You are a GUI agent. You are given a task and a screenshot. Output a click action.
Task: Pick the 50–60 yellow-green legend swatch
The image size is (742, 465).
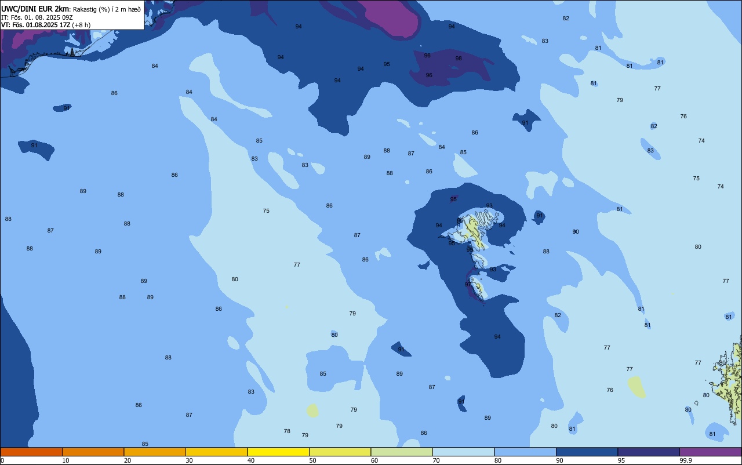click(x=340, y=452)
